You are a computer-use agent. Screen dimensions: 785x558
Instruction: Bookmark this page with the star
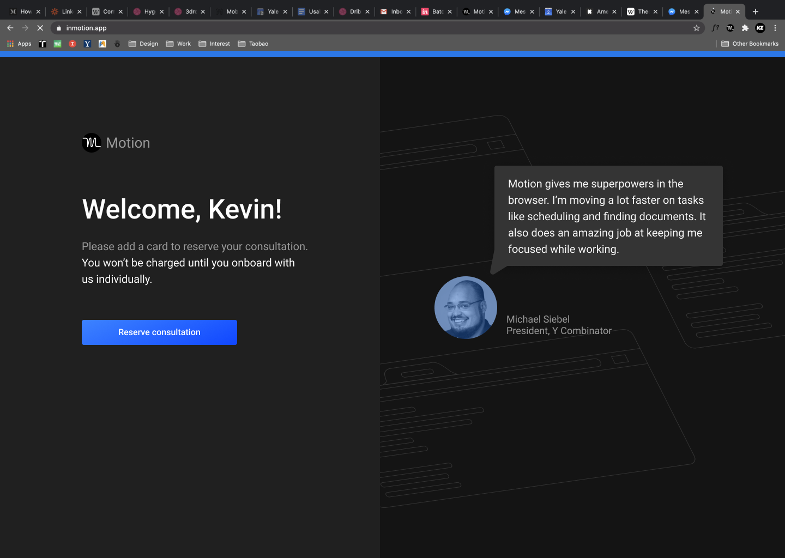pos(697,28)
